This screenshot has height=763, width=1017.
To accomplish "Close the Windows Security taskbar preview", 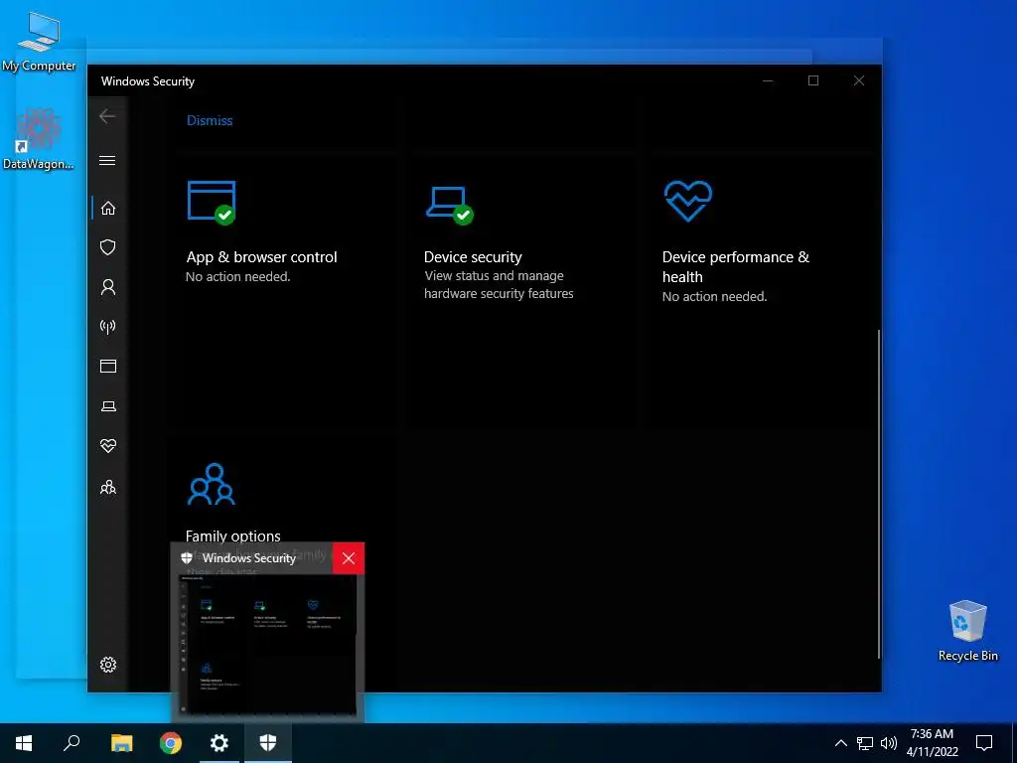I will (x=349, y=558).
